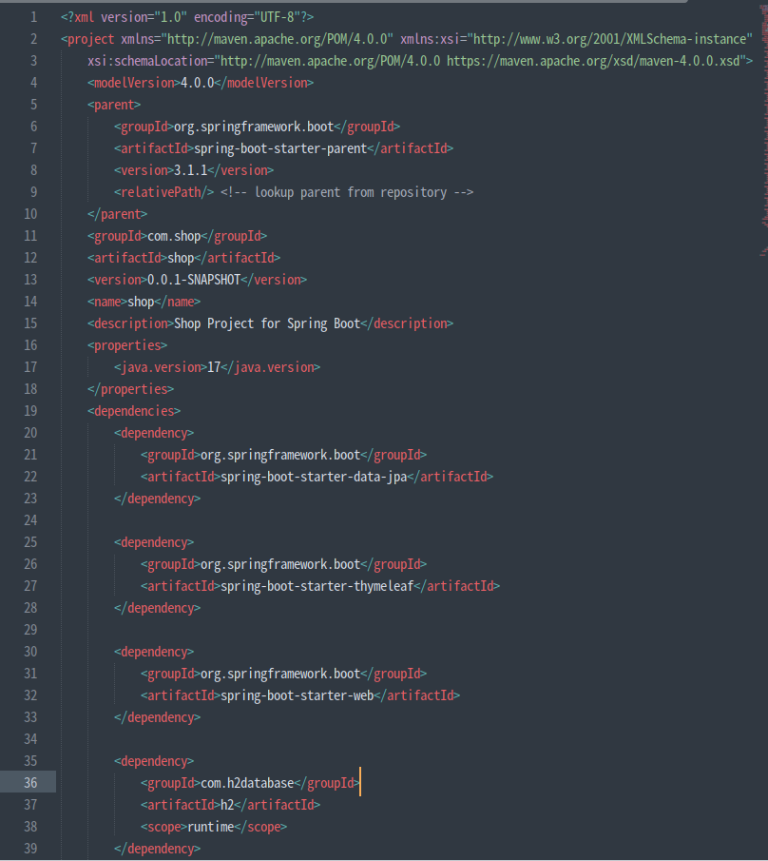This screenshot has width=768, height=861.
Task: Click the opening properties tag on line 16
Action: (x=127, y=346)
